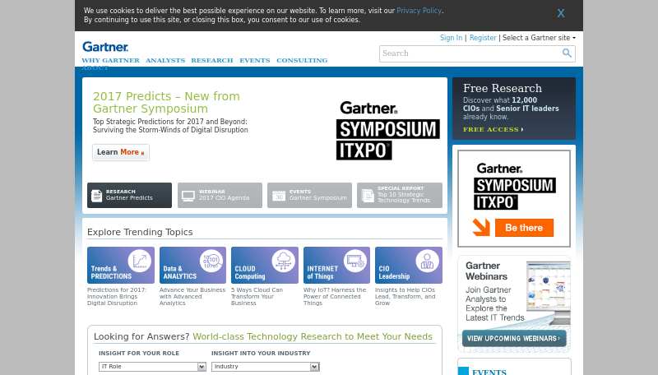
Task: Click the binary magnifier icon in Data tile
Action: point(211,261)
